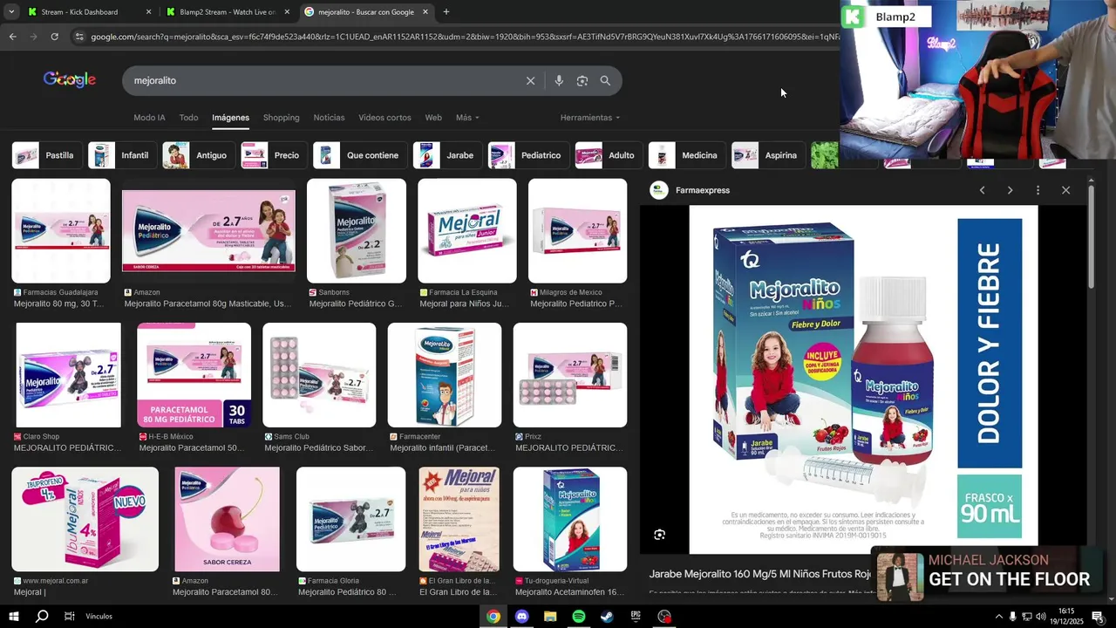Screen dimensions: 1116x628
Task: Filter images by Antiguo chip
Action: click(200, 155)
